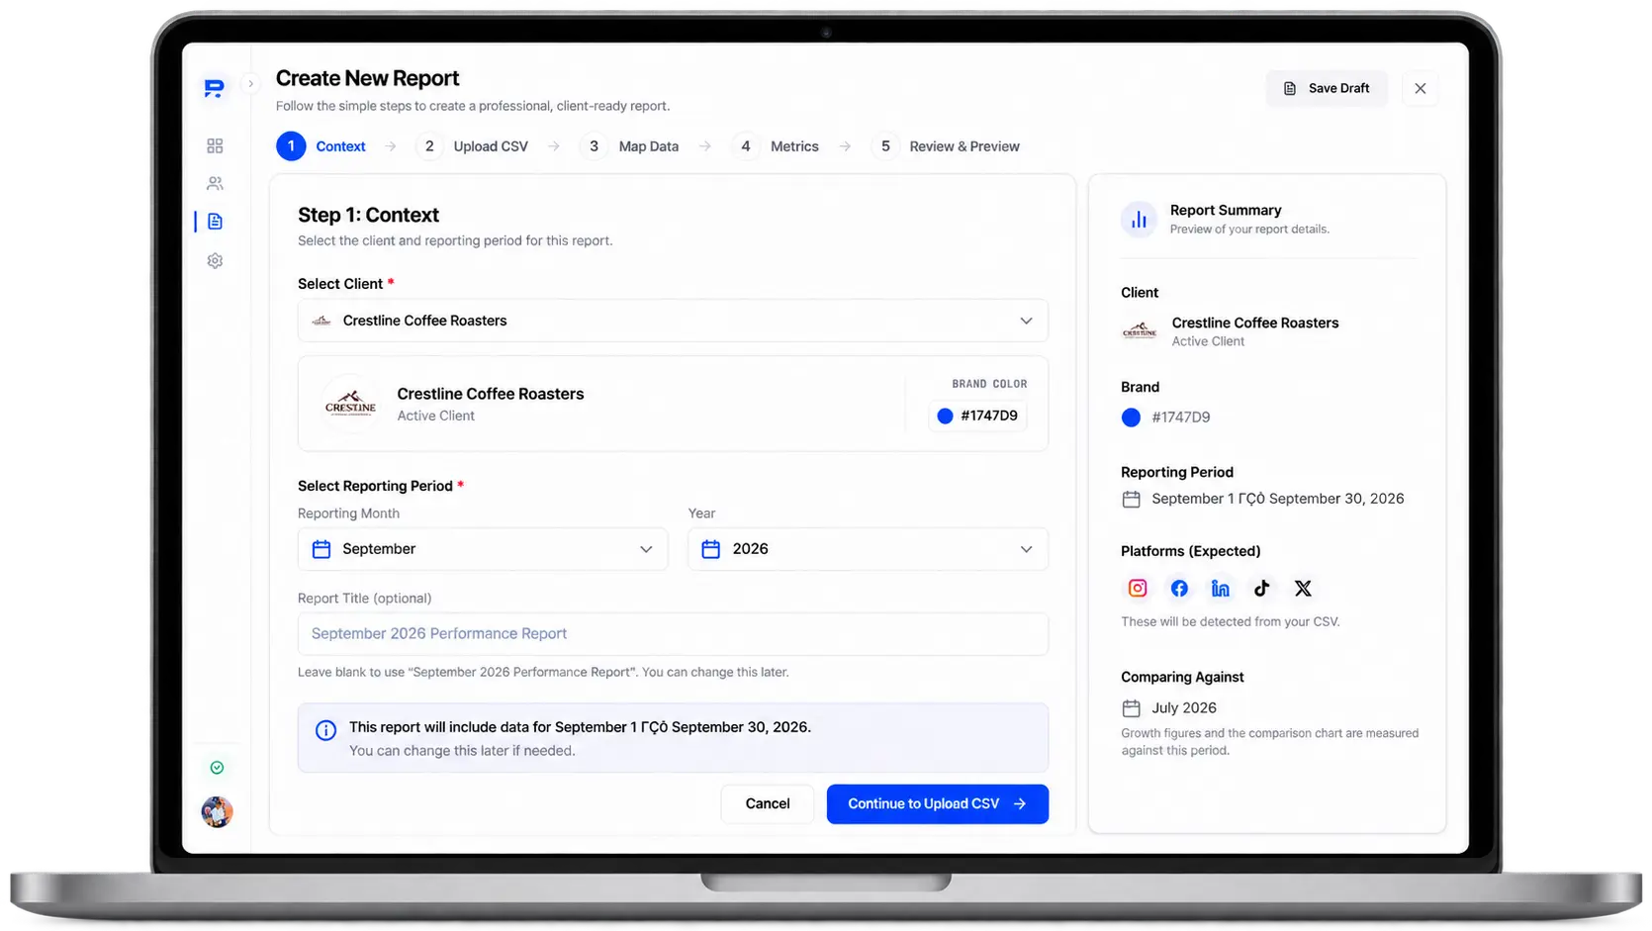Go to step 4 Metrics
This screenshot has height=931, width=1652.
[x=776, y=146]
